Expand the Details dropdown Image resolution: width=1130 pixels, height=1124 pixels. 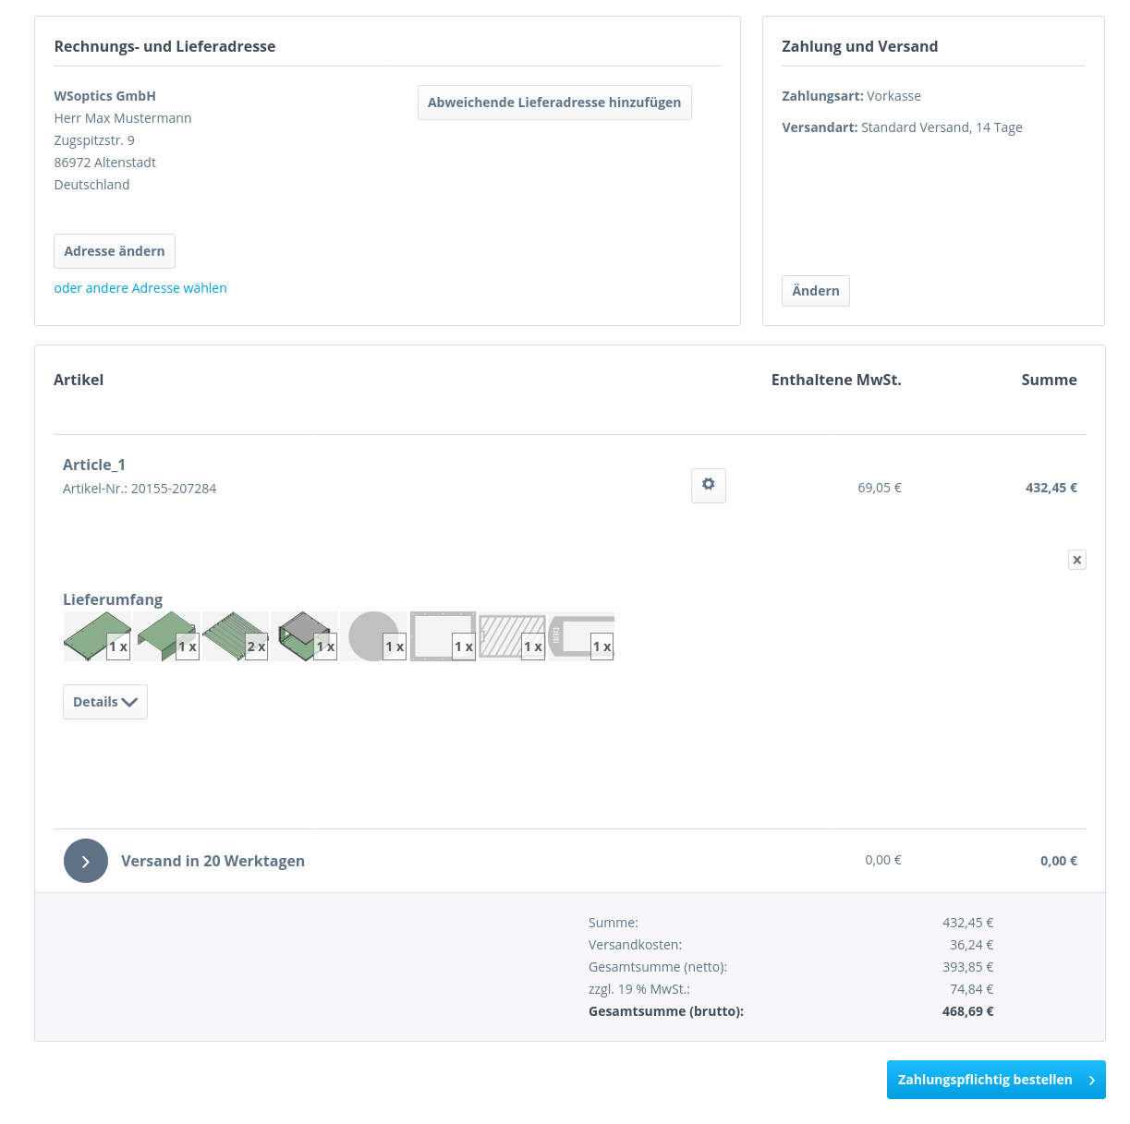pyautogui.click(x=105, y=702)
